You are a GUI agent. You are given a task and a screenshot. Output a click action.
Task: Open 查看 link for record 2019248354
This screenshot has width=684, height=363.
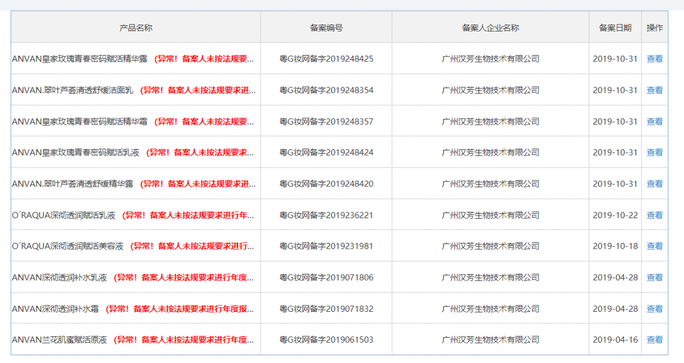click(x=654, y=90)
